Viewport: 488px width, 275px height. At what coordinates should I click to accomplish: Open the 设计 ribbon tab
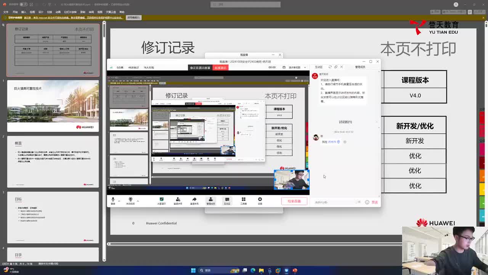coord(41,12)
